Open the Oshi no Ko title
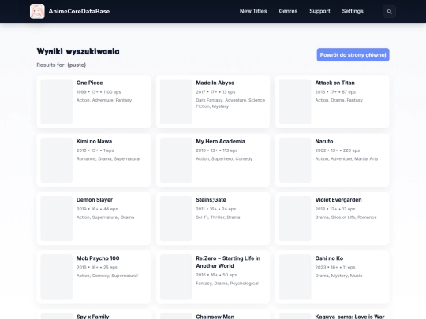Image resolution: width=426 pixels, height=319 pixels. point(329,258)
